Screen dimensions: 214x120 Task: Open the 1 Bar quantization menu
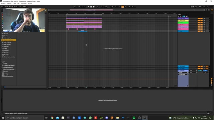25,7
